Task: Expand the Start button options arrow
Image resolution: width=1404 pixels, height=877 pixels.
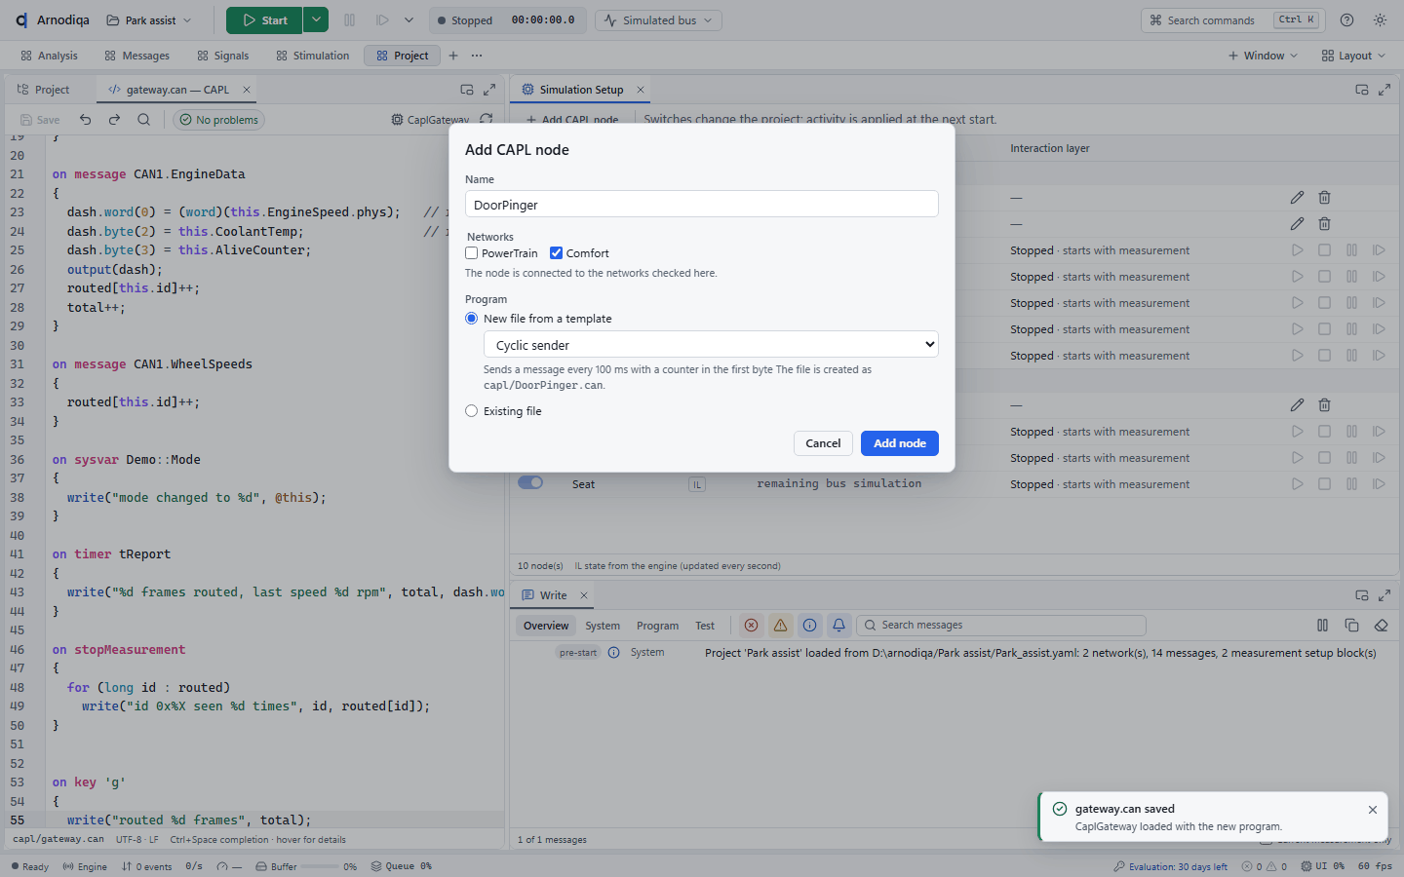Action: [x=316, y=20]
